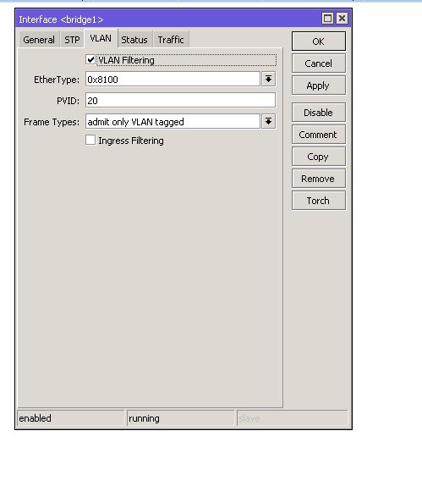The width and height of the screenshot is (422, 486).
Task: Click the Interface <bridge1> title bar text
Action: coord(61,19)
